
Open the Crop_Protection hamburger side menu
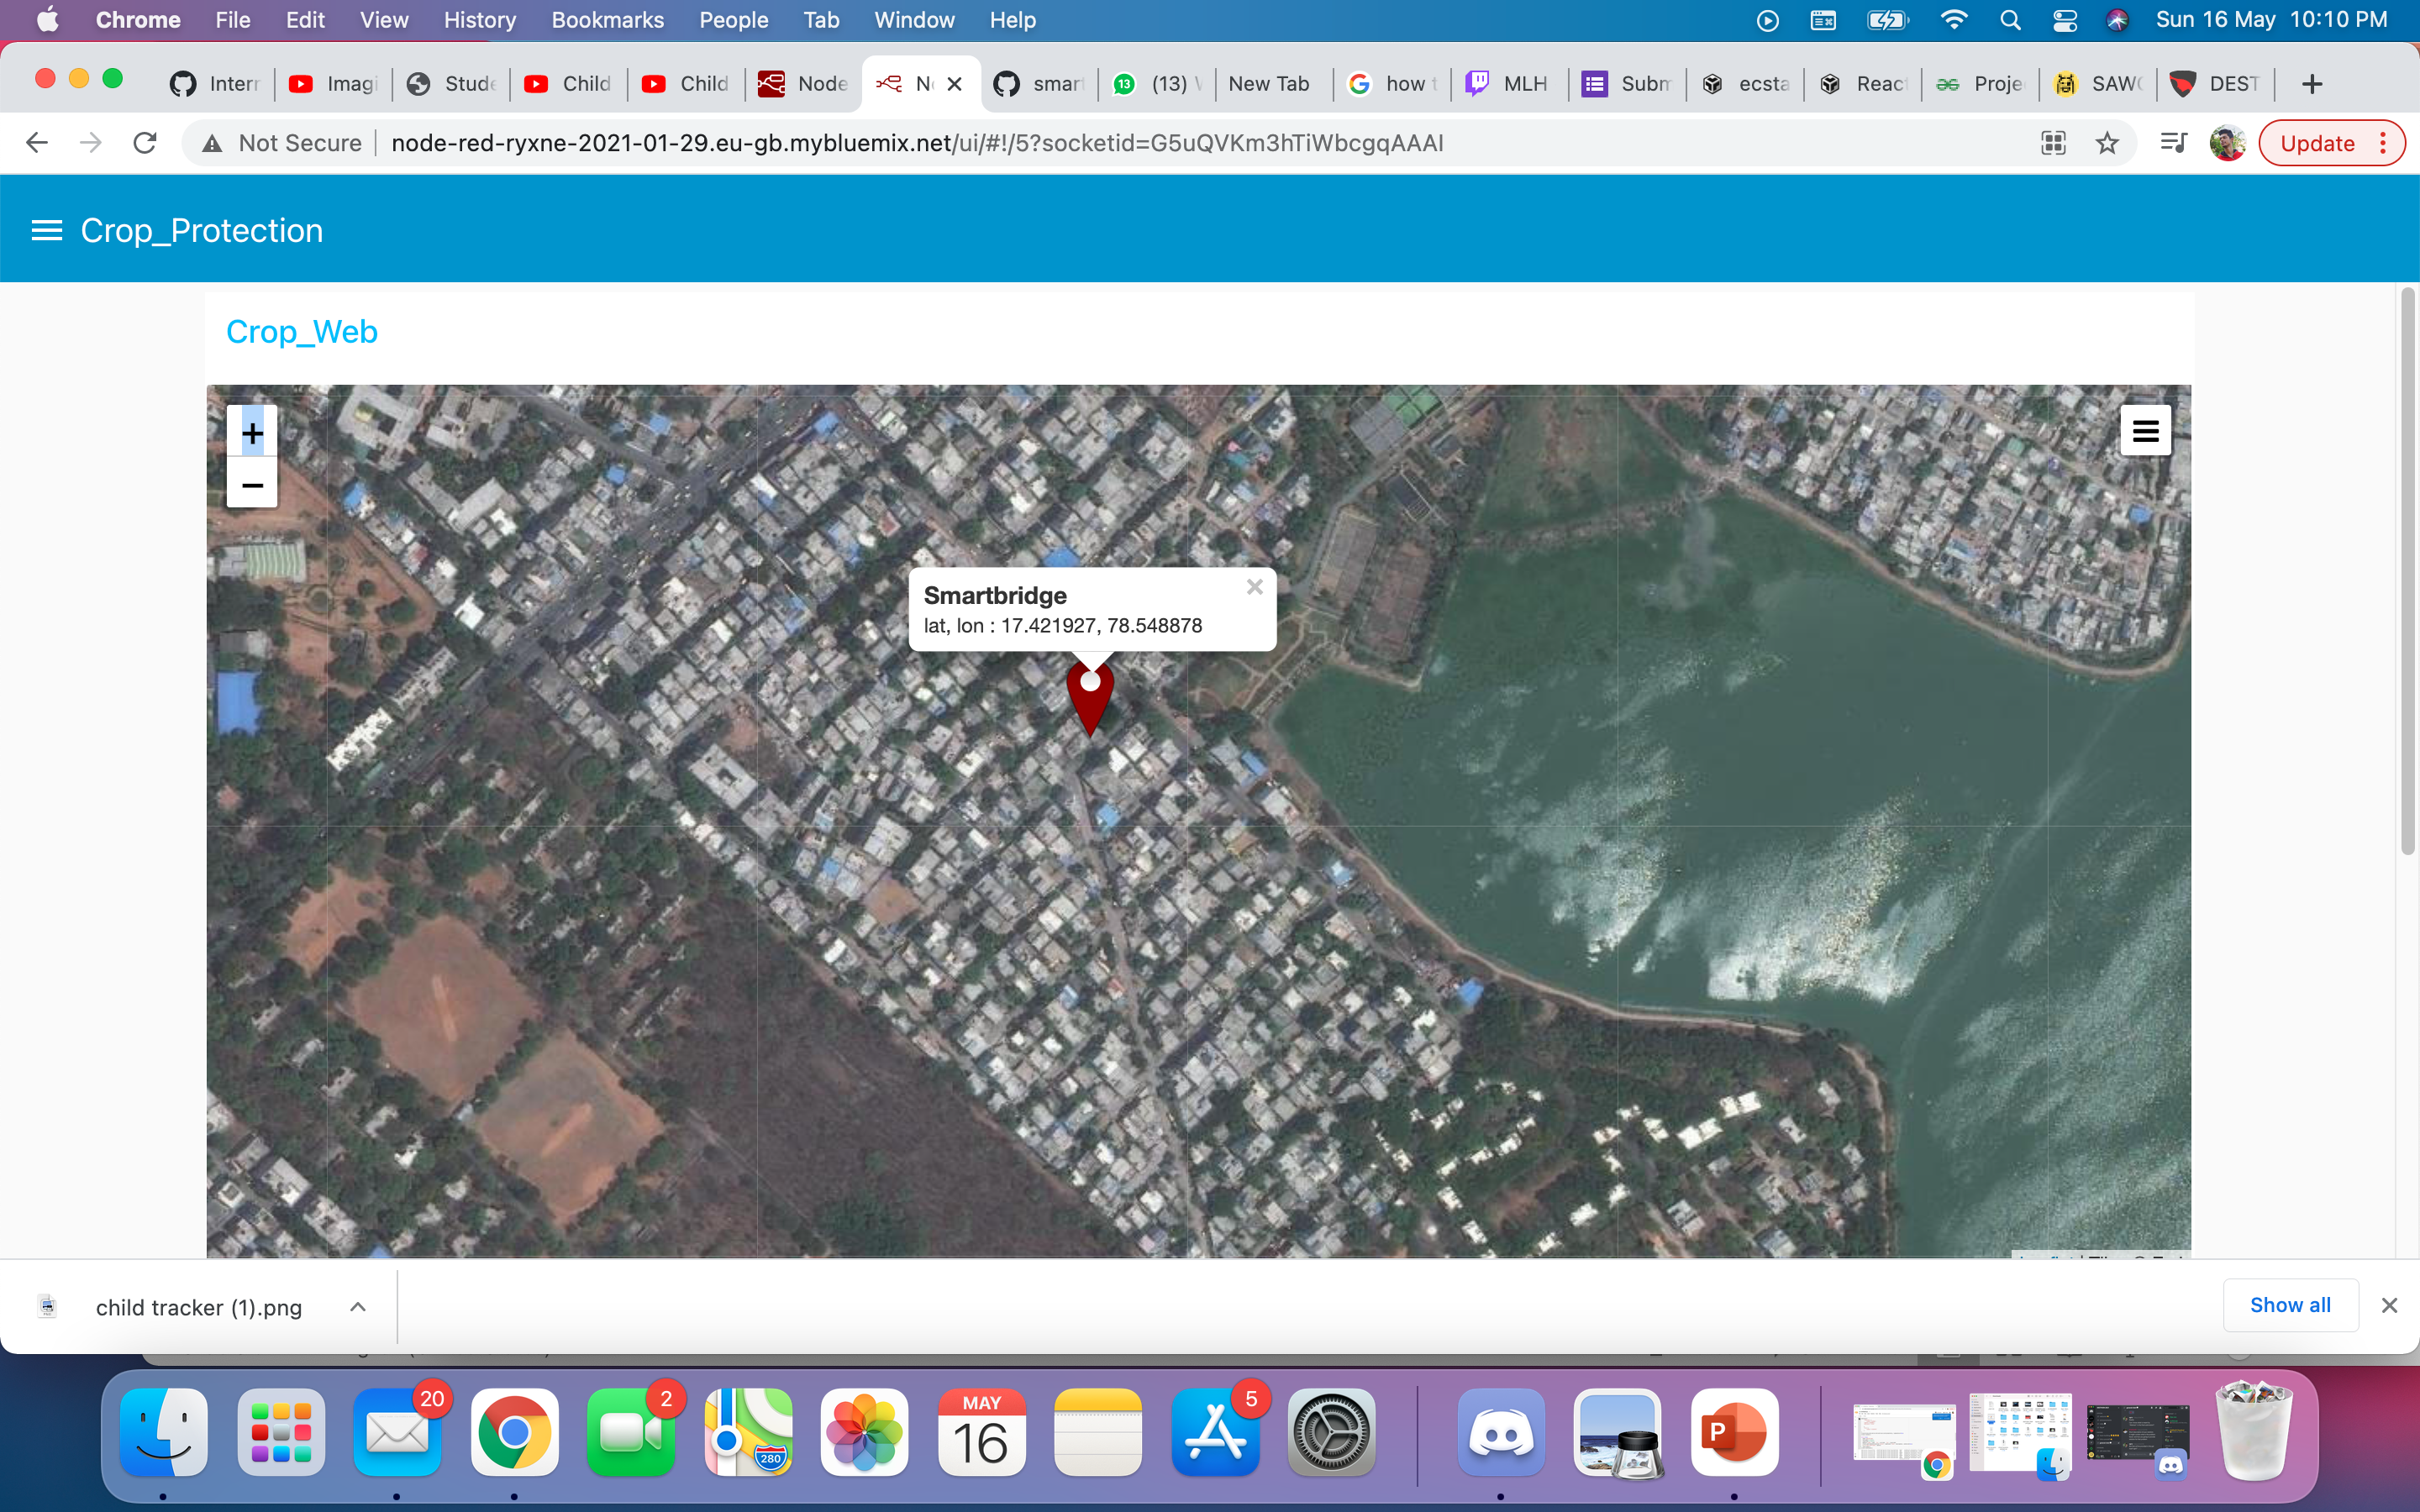point(46,231)
